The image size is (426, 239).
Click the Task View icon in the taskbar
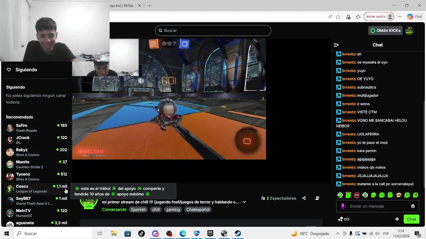100,233
